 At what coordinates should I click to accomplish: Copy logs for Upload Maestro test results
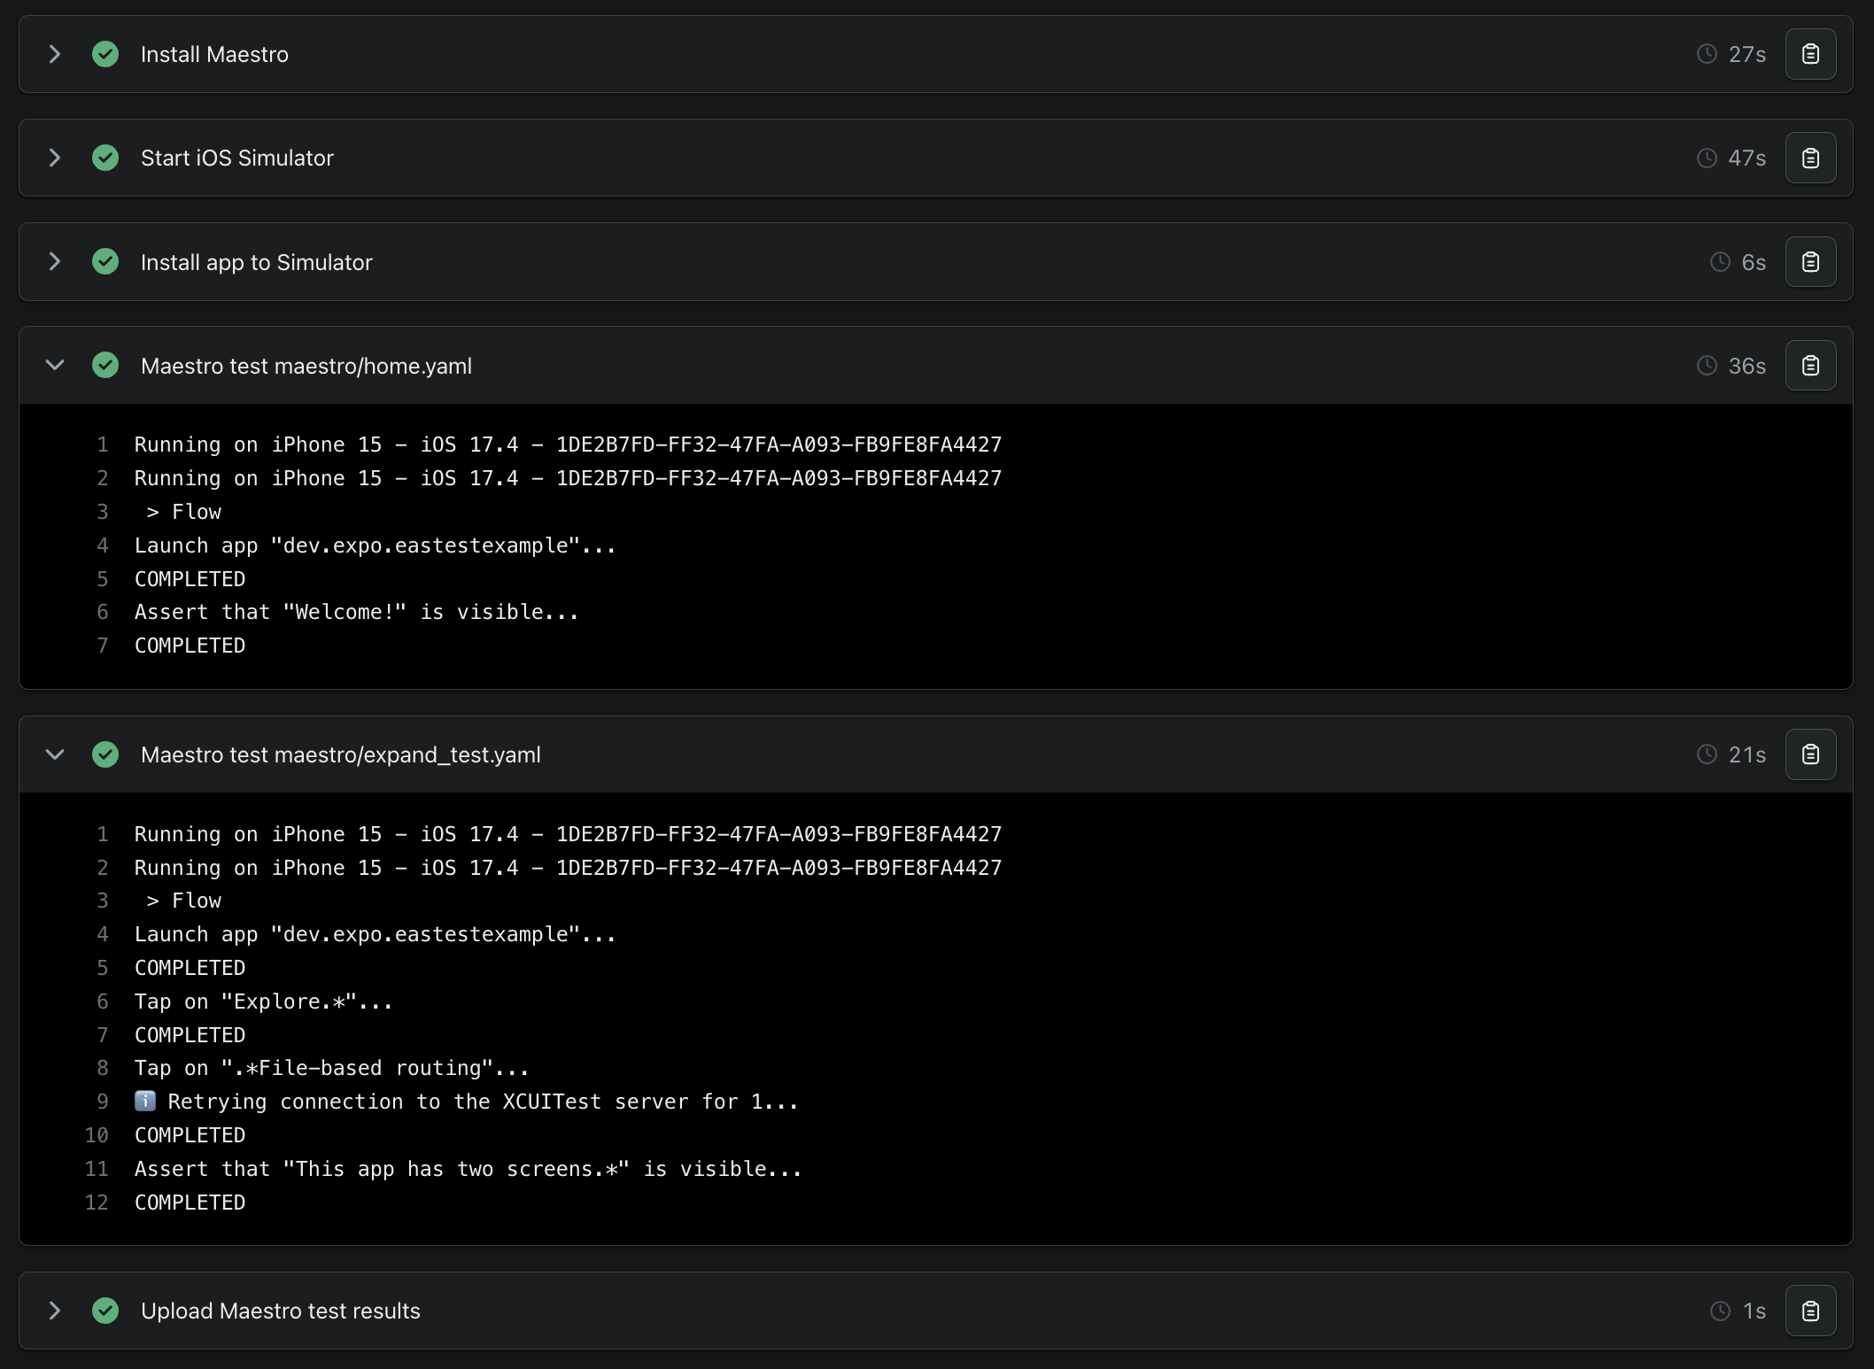click(x=1810, y=1311)
